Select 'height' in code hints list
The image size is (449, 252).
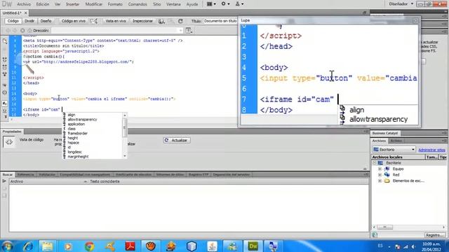(73, 138)
